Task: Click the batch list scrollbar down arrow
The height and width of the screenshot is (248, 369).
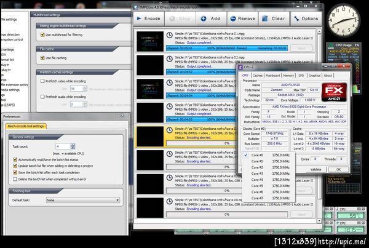Action: 319,221
